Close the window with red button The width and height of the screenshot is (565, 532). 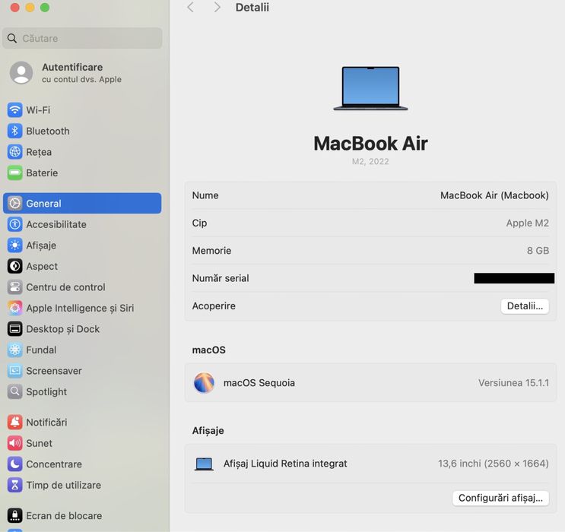point(14,7)
